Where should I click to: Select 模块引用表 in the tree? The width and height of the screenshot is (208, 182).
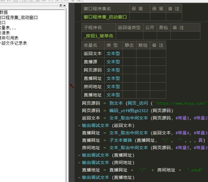pyautogui.click(x=9, y=38)
